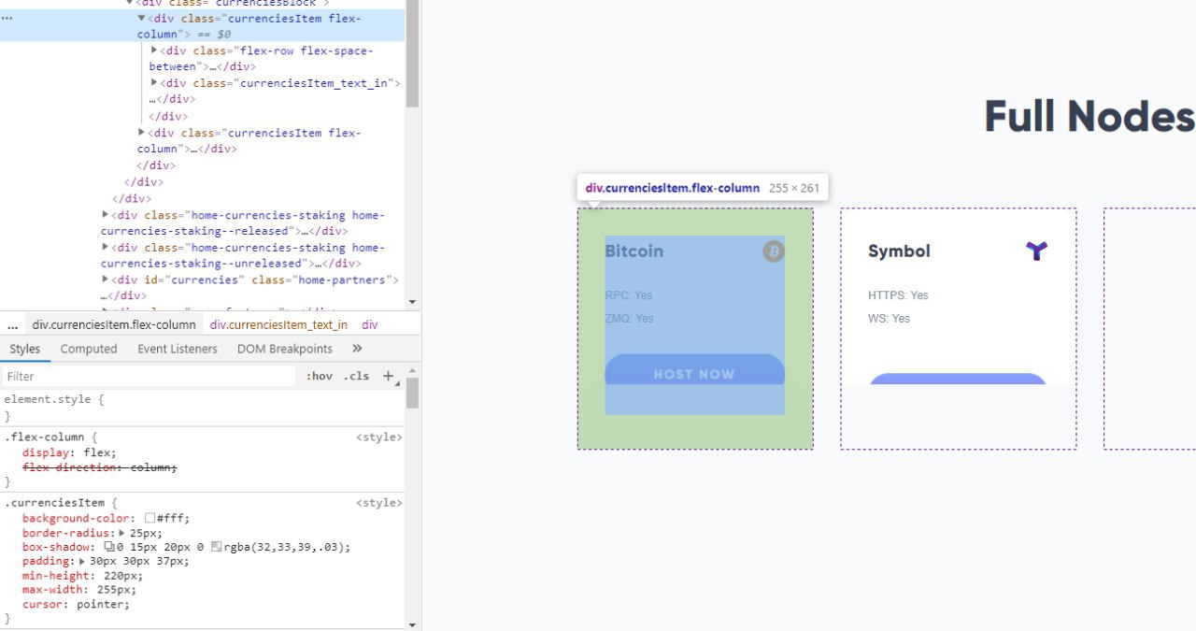Click the down arrow of the DOM tree scrollbar
The height and width of the screenshot is (631, 1196).
click(412, 302)
